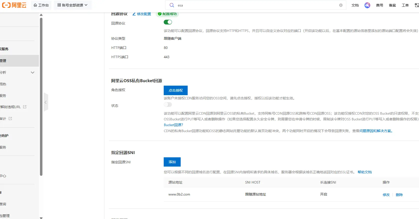
Task: Collapse the sidebar with the arrow handle
Action: tap(46, 102)
